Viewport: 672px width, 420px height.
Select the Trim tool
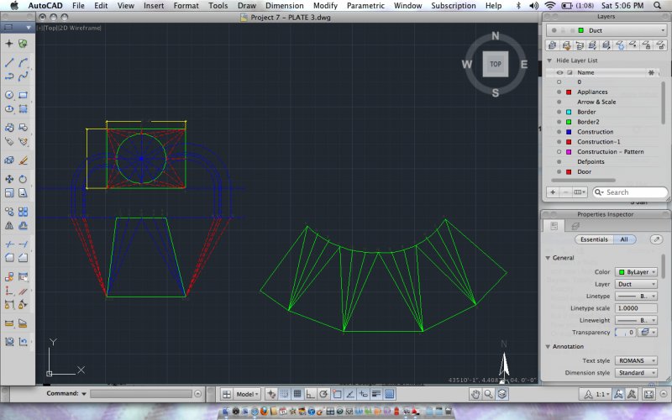[x=9, y=244]
